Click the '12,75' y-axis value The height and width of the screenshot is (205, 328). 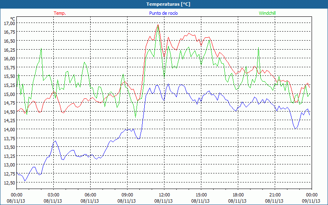[x=9, y=173]
